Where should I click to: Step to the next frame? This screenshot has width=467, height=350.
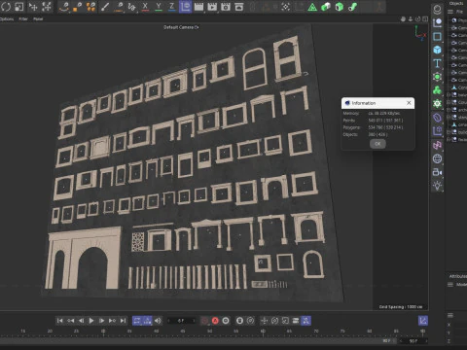101,321
